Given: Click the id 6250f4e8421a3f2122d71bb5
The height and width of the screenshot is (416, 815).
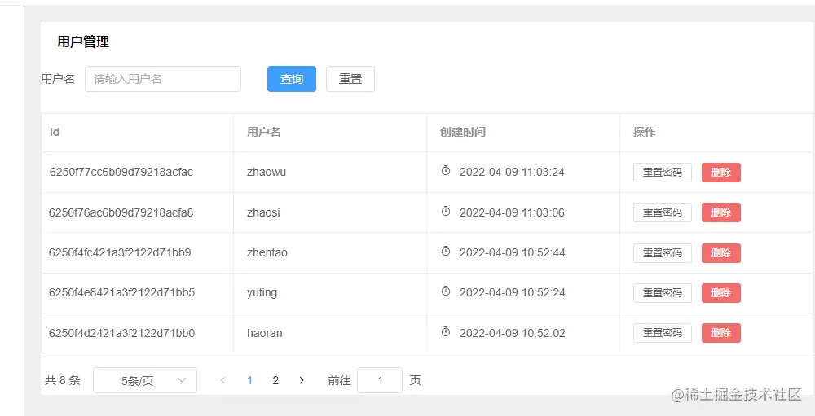Looking at the screenshot, I should tap(121, 292).
